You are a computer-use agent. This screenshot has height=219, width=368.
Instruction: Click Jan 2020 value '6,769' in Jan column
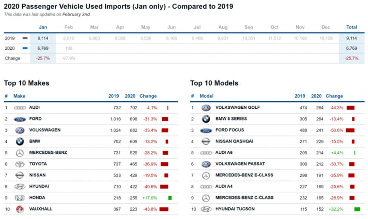click(x=43, y=48)
